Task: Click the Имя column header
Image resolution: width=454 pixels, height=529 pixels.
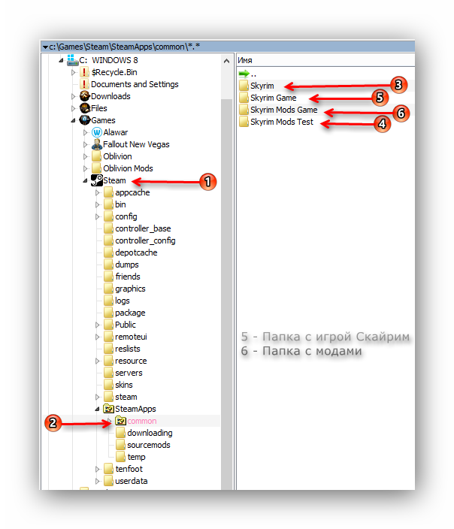Action: 325,60
